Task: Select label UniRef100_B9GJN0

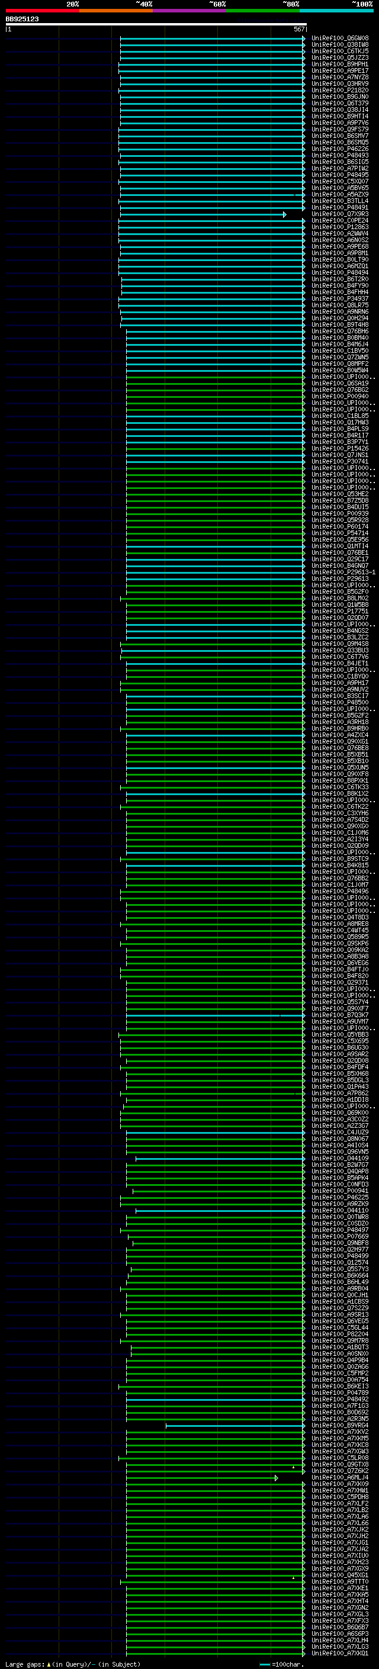Action: coord(340,97)
